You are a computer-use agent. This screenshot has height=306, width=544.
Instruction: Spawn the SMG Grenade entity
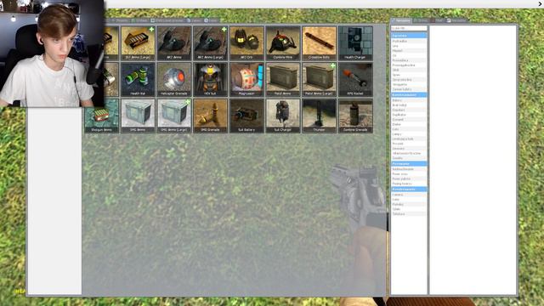click(x=210, y=116)
